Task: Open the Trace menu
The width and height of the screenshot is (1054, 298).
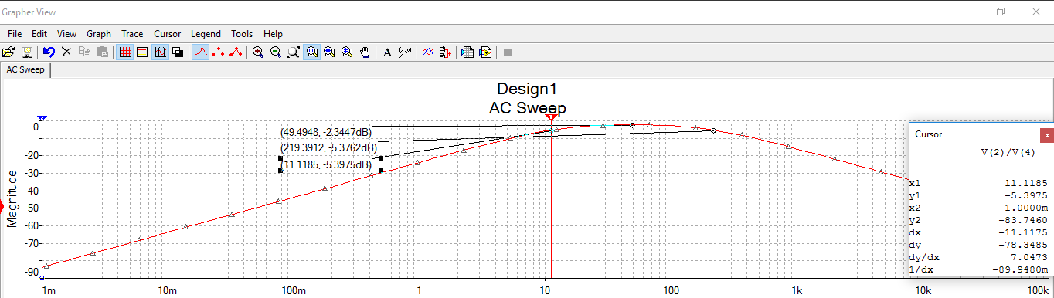Action: 132,34
